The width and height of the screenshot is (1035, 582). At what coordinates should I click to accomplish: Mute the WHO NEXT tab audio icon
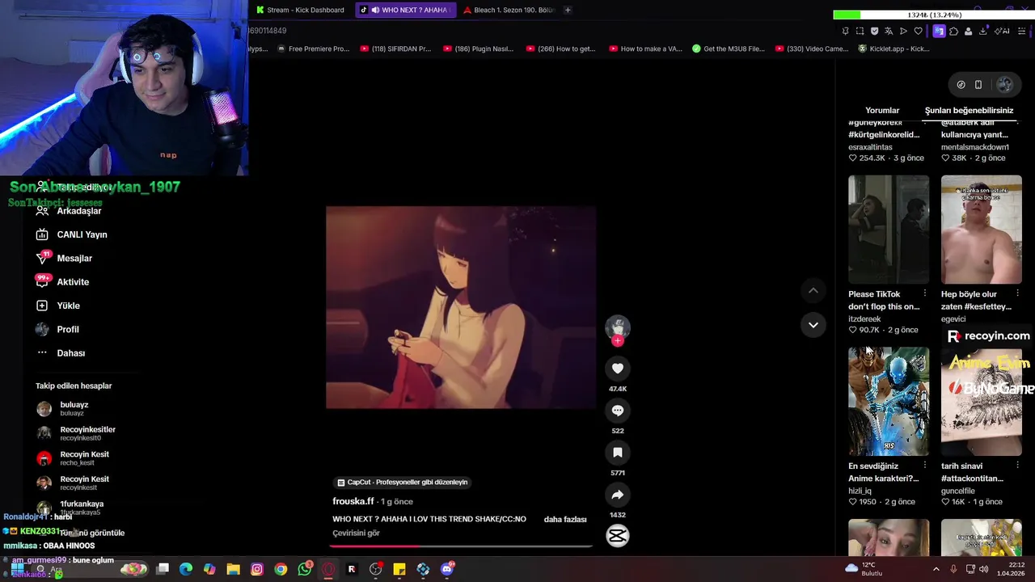coord(375,10)
